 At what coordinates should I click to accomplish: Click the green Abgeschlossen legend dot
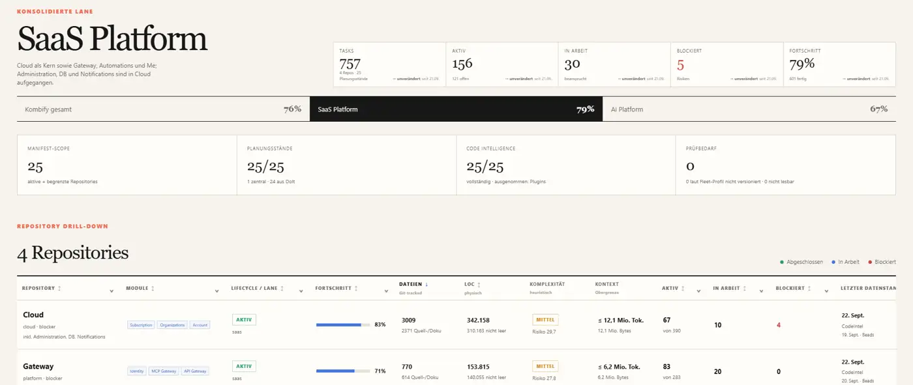pos(782,262)
